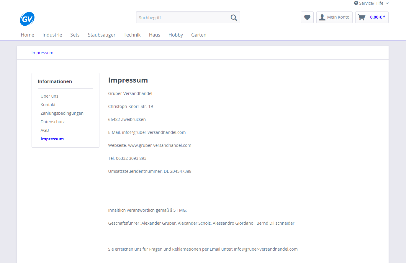Select the active Impressum sidebar link

click(x=52, y=139)
